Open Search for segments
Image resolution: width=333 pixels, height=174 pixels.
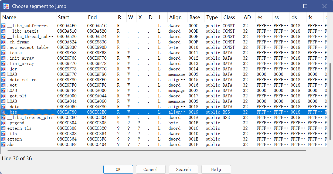click(183, 169)
